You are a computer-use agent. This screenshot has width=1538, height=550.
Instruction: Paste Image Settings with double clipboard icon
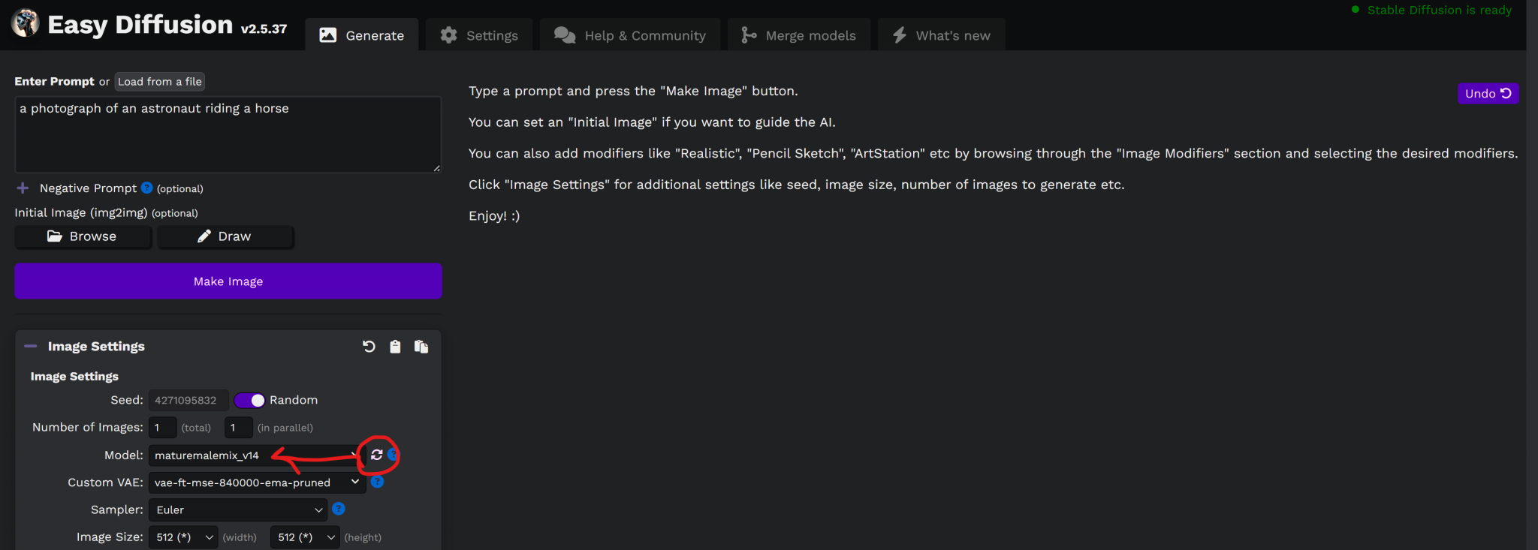(x=421, y=347)
